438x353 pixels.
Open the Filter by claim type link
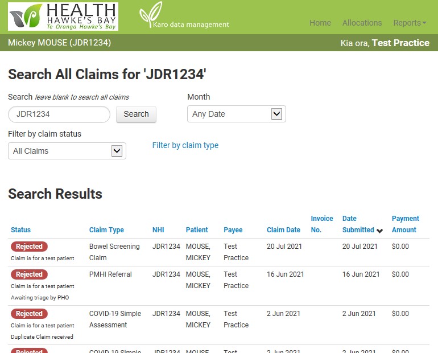coord(185,145)
